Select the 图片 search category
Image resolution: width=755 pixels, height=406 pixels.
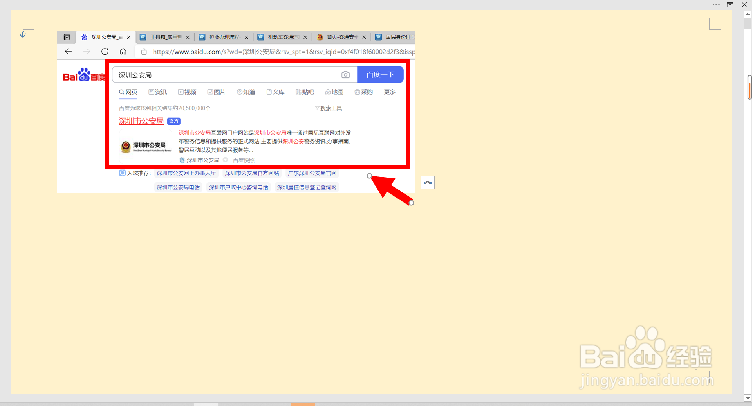tap(217, 92)
